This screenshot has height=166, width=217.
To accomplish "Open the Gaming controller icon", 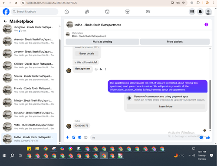I will pyautogui.click(x=148, y=12).
